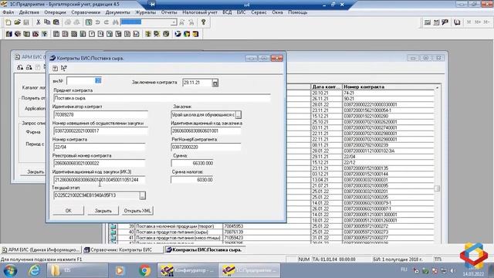Viewport: 494px width, 278px height.
Task: Click the Cut scissors toolbar icon
Action: pos(38,22)
